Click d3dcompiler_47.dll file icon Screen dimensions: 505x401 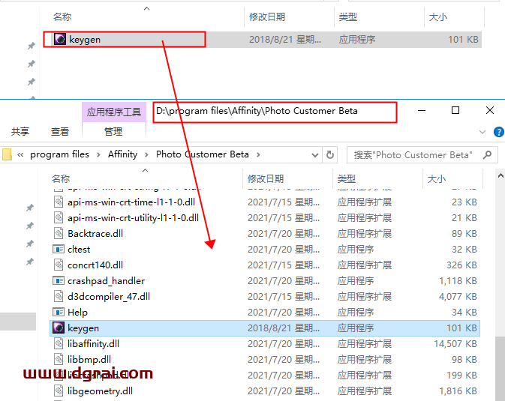tap(59, 296)
